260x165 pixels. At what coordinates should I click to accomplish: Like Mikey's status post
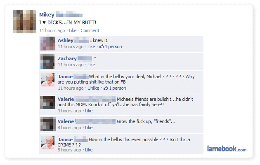(x=73, y=30)
